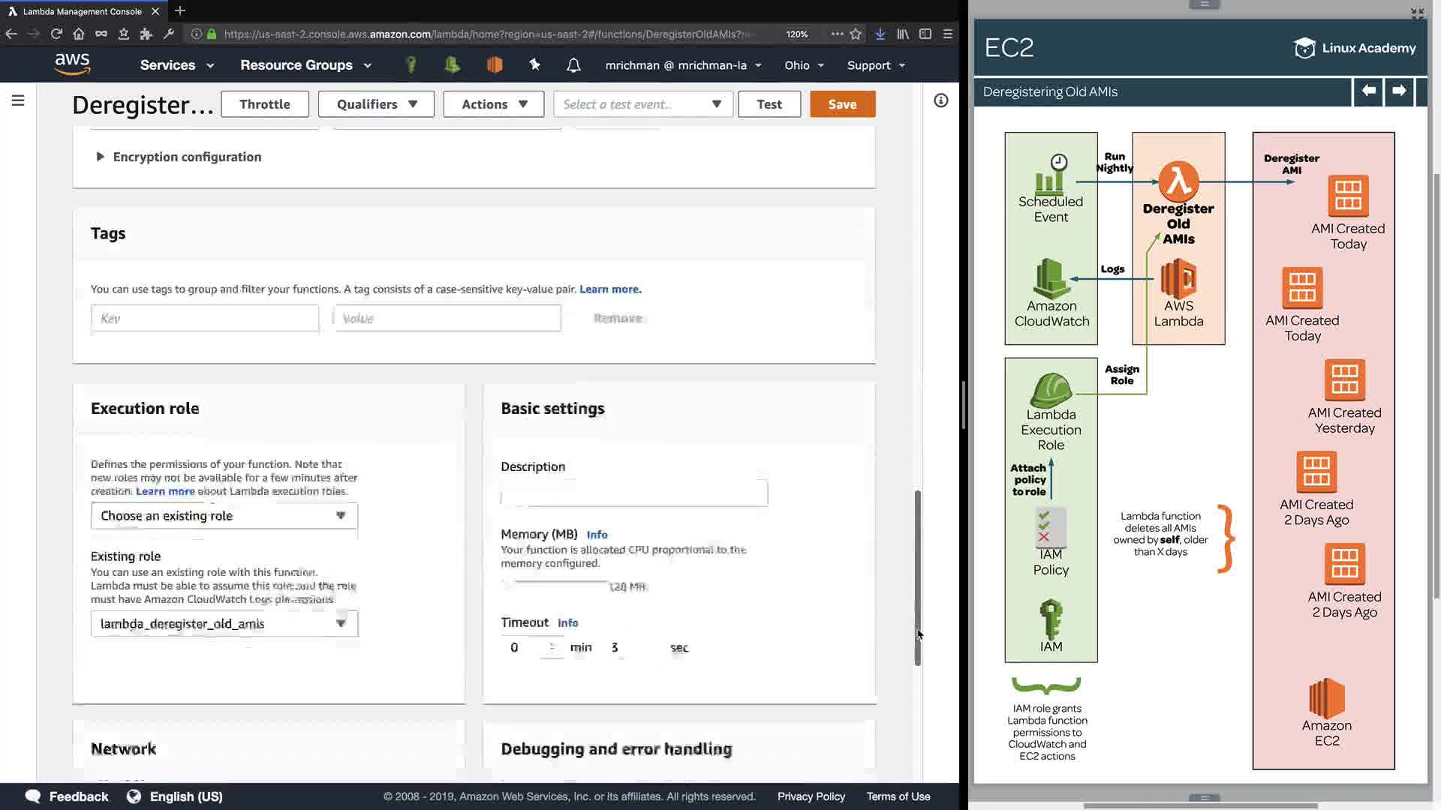Open the notifications bell icon

click(573, 65)
